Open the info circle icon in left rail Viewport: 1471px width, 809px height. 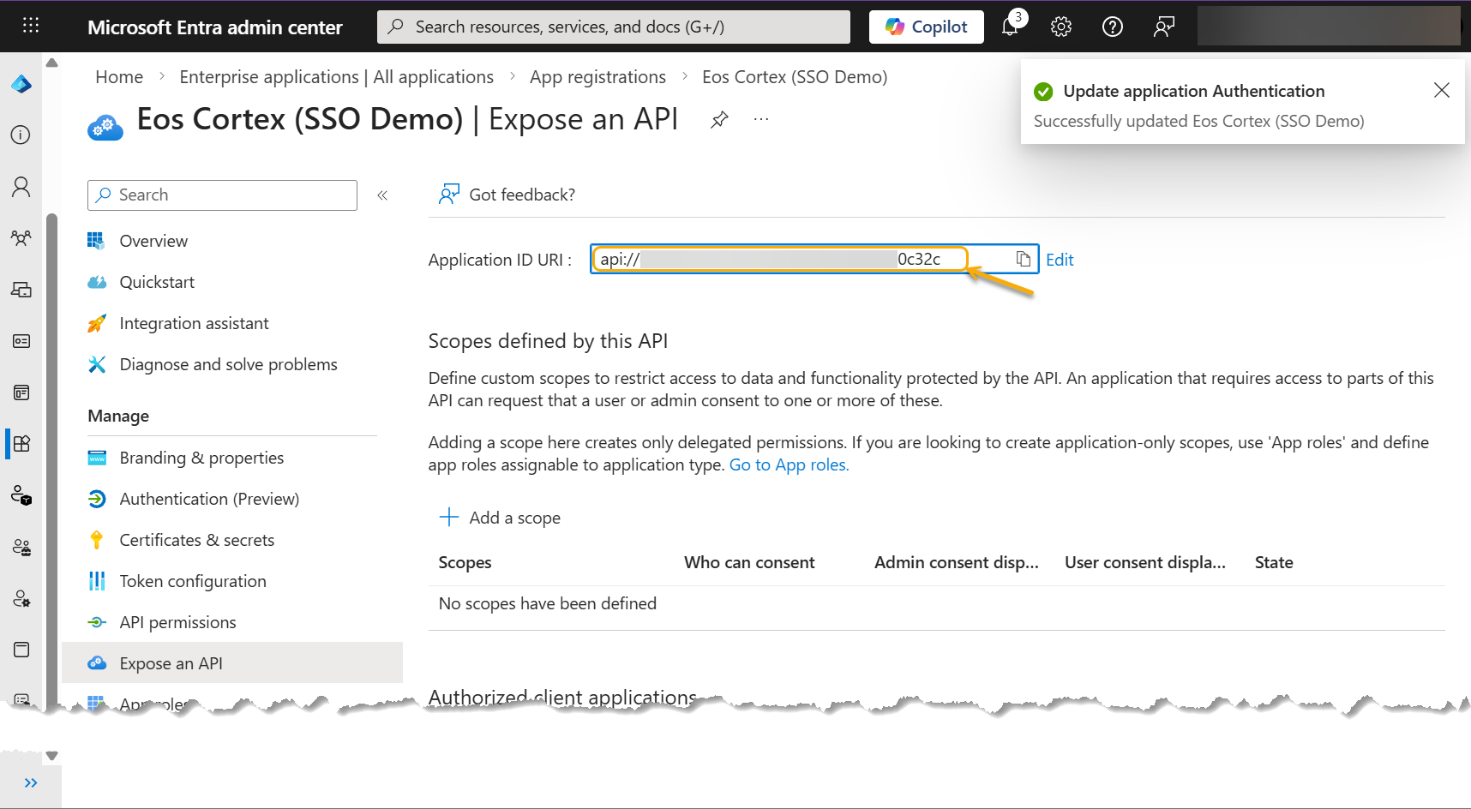(21, 135)
